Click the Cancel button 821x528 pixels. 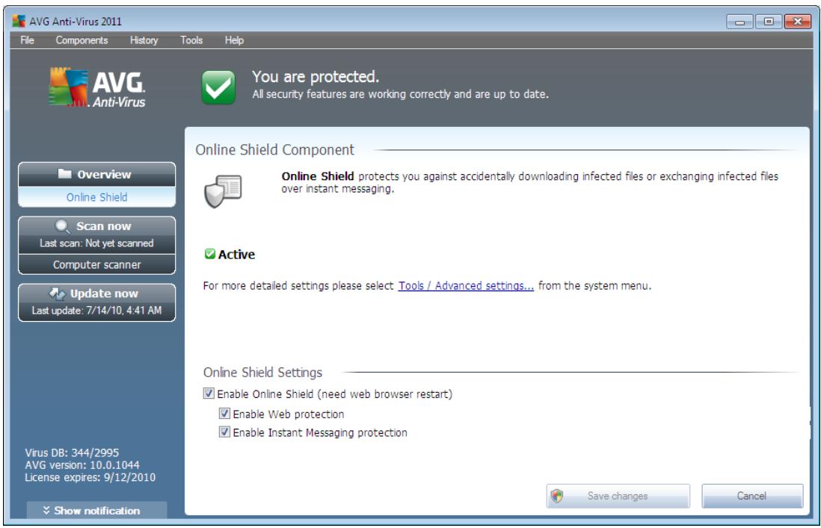click(x=752, y=496)
